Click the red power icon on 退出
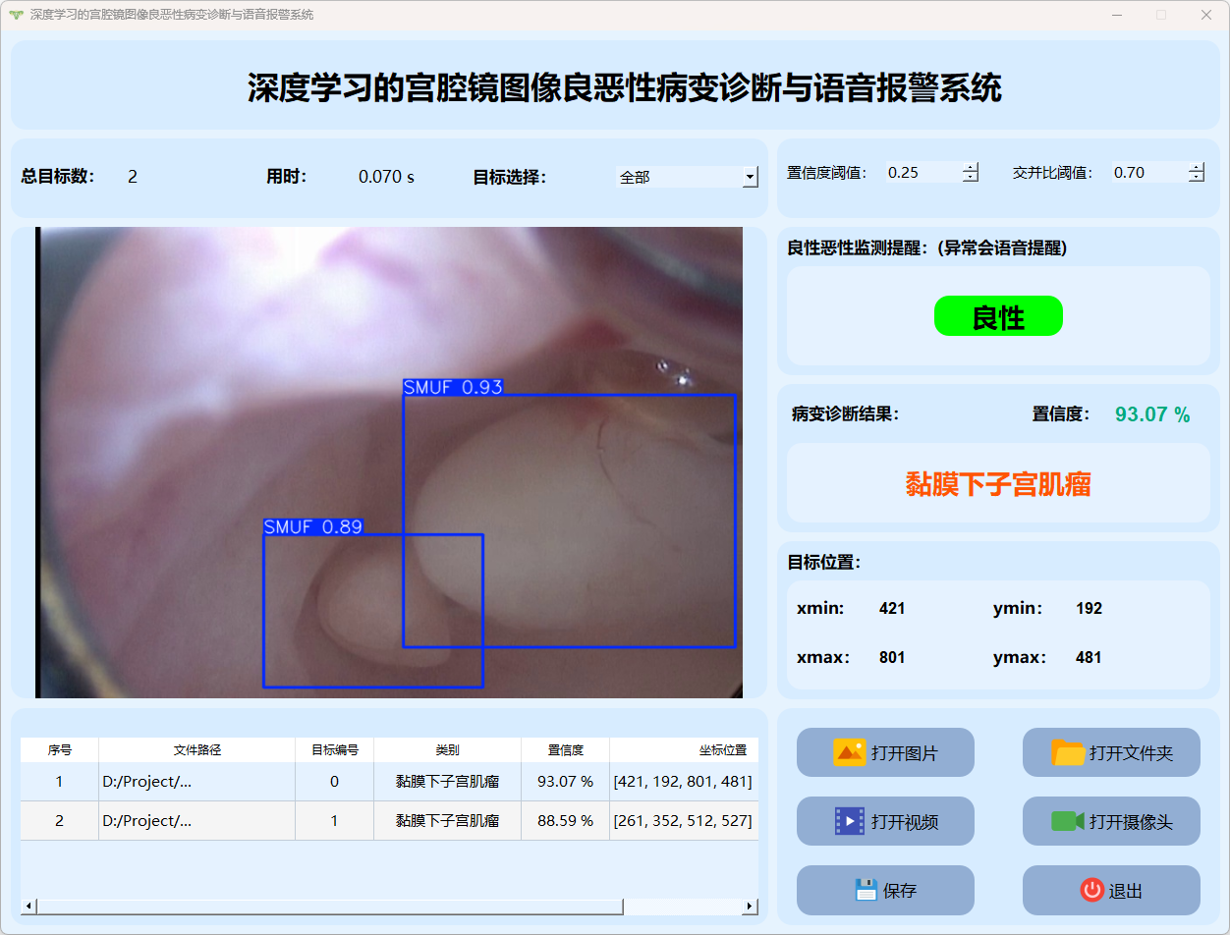 click(x=1092, y=890)
